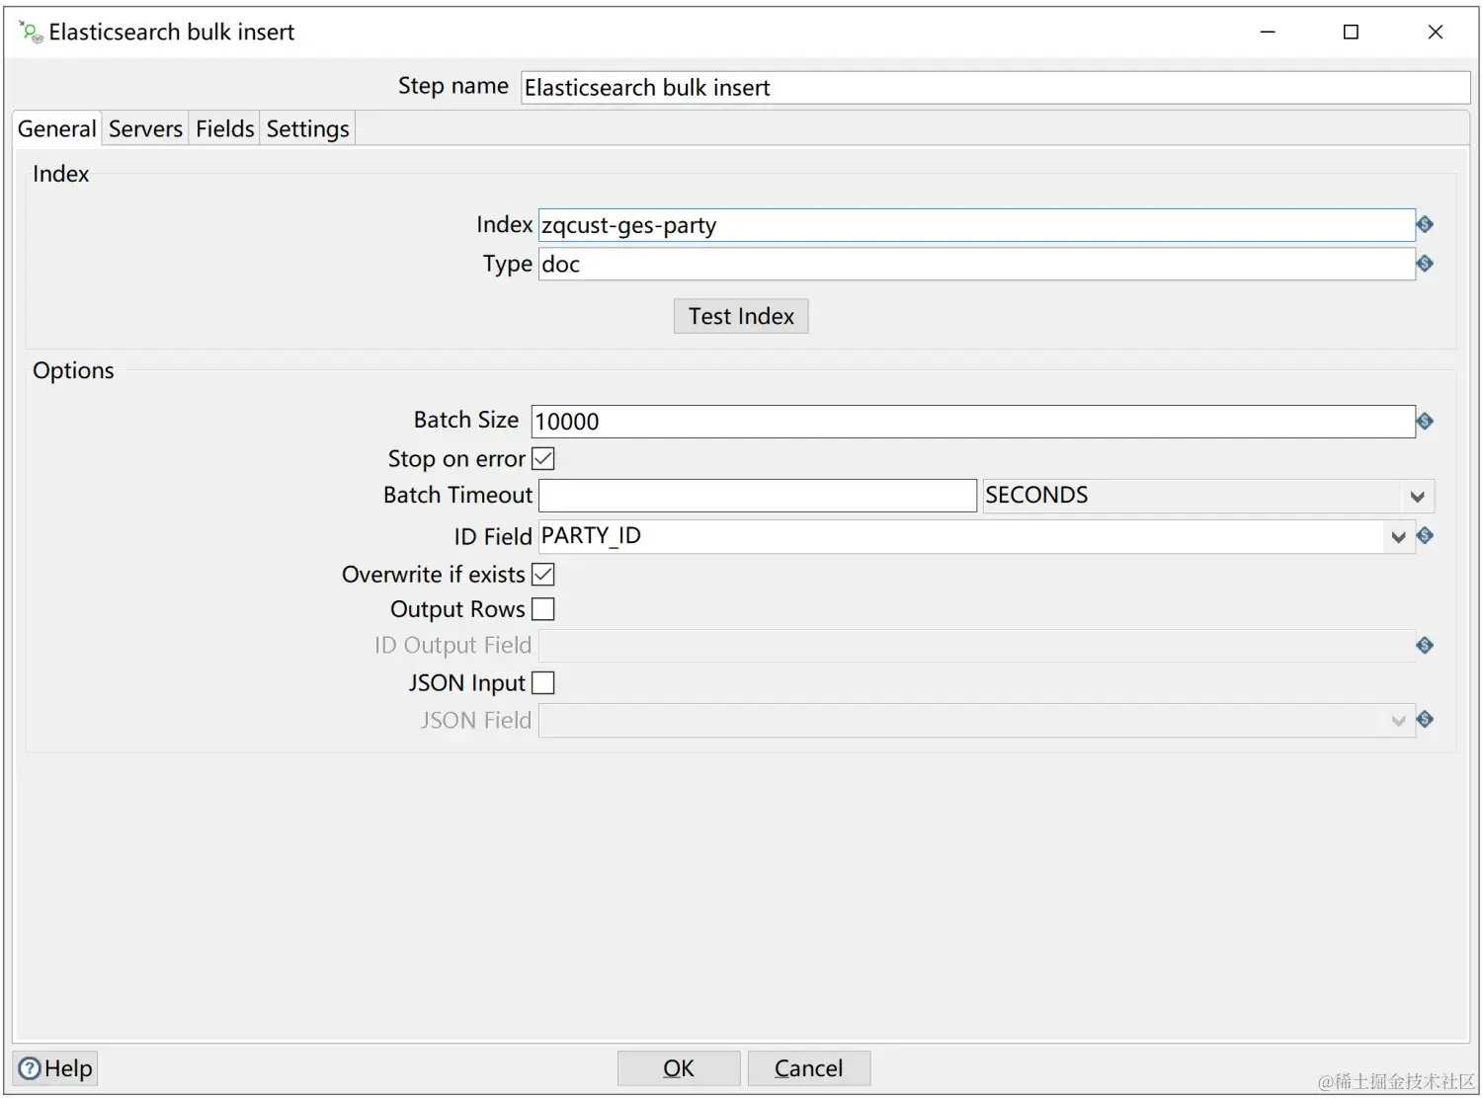Click the Index field zqcust-ges-party

coord(976,225)
